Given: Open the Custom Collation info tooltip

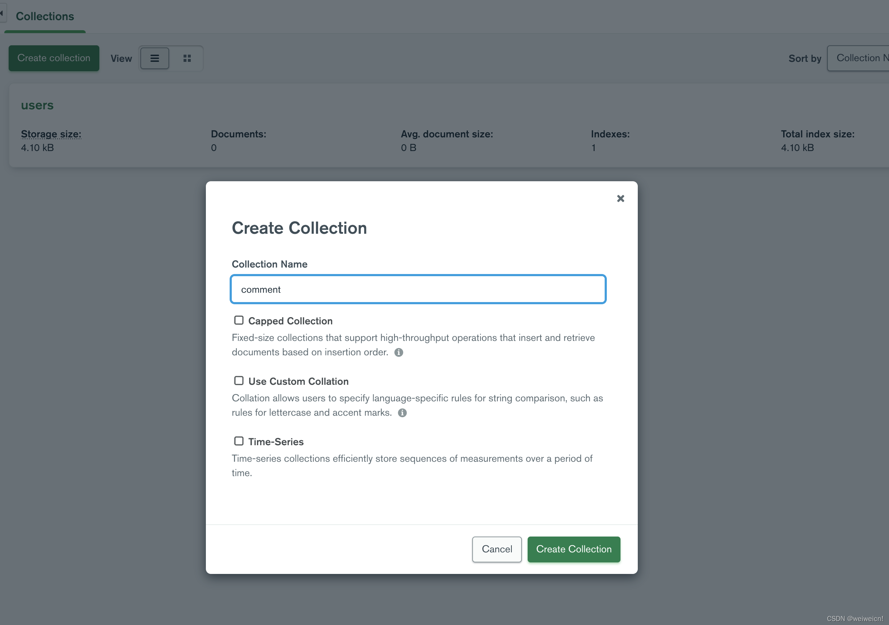Looking at the screenshot, I should 402,413.
